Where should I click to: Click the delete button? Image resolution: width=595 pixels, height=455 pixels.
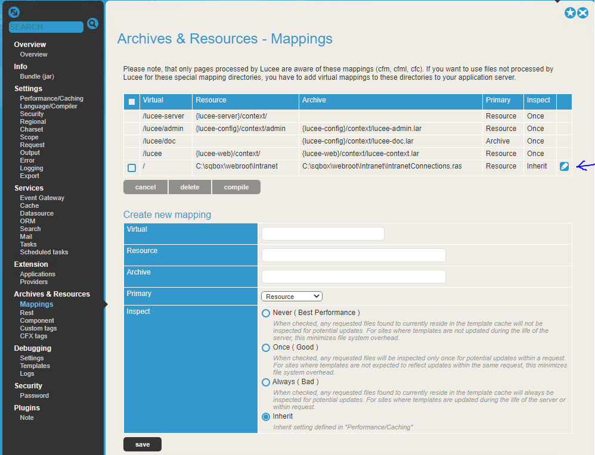click(x=190, y=187)
